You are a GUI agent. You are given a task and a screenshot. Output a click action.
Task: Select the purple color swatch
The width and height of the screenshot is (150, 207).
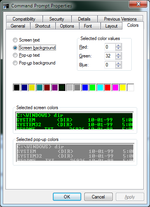(x=55, y=87)
